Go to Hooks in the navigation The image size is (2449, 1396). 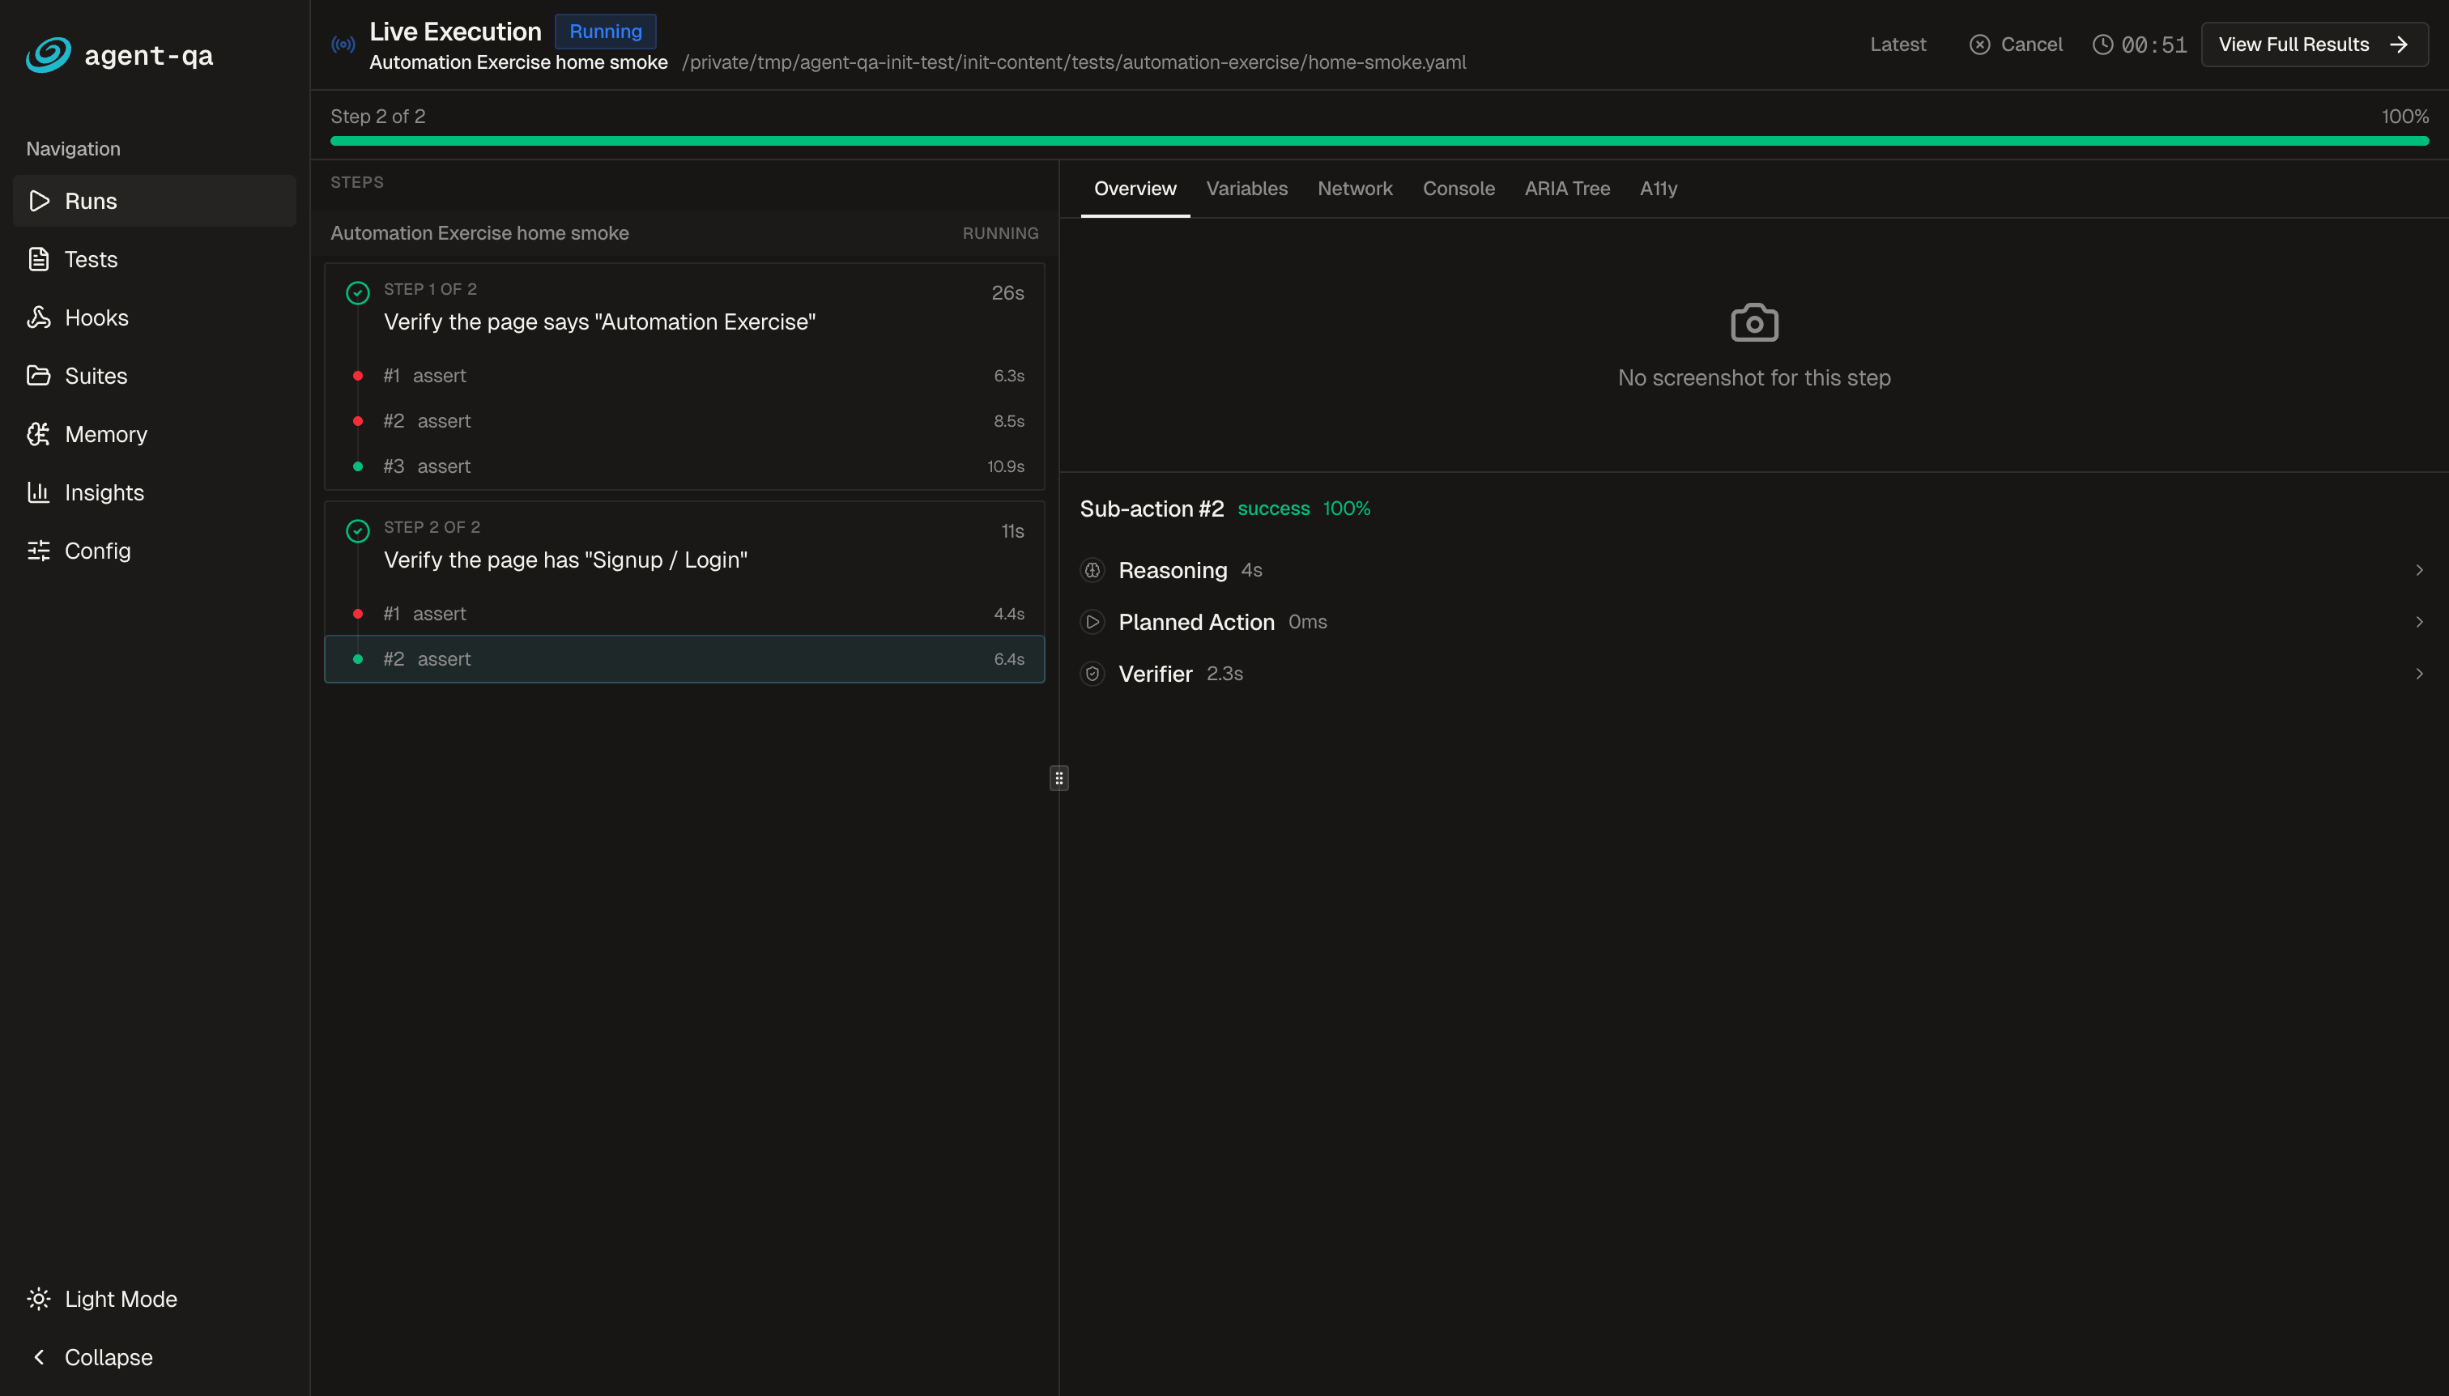(x=155, y=317)
